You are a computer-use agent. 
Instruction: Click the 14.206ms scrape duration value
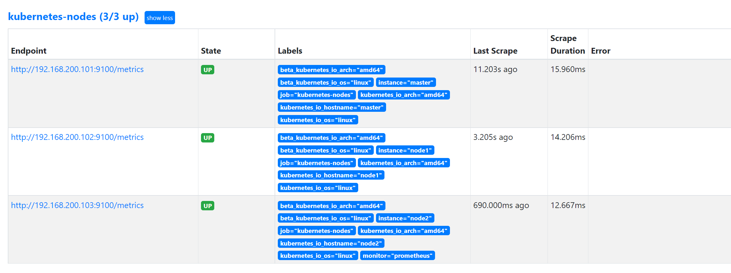(568, 137)
